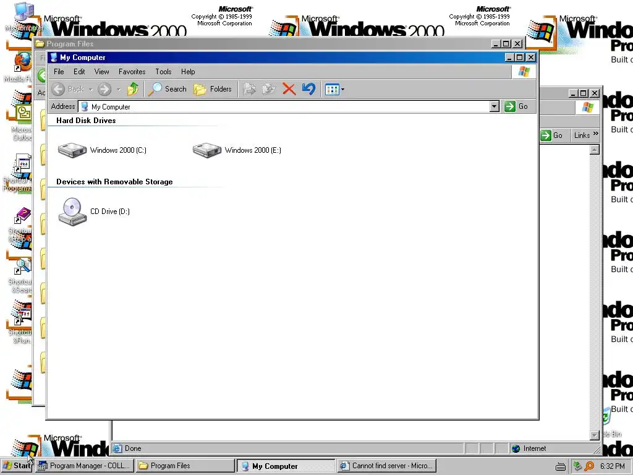Open the Favorites menu

tap(132, 72)
